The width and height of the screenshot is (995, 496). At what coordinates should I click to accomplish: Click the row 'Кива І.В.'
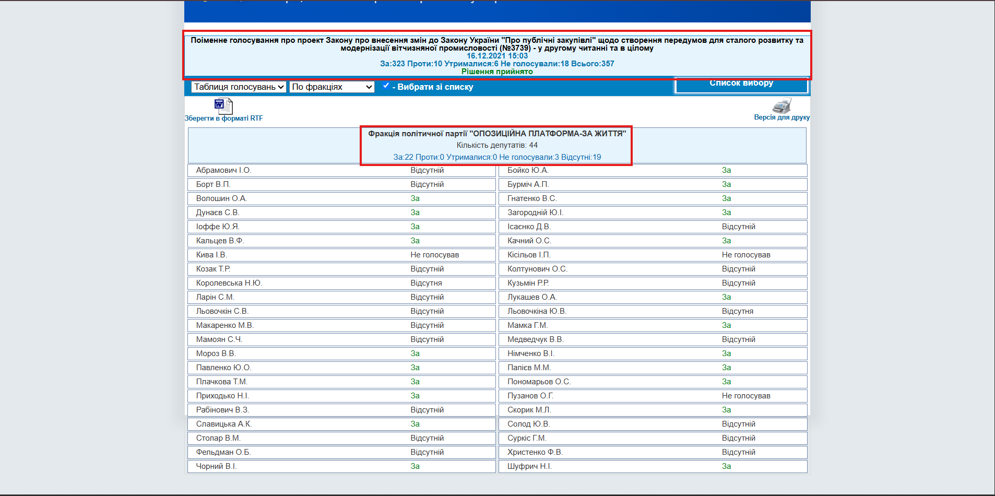tap(341, 255)
